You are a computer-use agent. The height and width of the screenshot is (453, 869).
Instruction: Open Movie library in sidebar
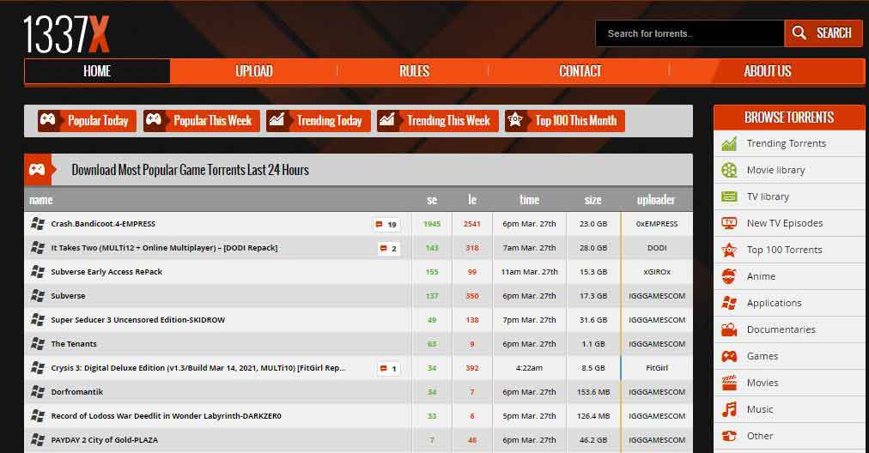tap(775, 170)
